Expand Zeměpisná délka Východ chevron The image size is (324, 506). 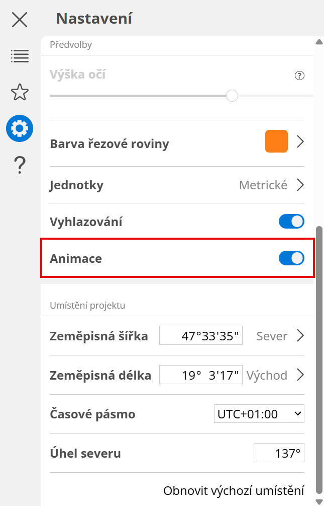click(300, 375)
